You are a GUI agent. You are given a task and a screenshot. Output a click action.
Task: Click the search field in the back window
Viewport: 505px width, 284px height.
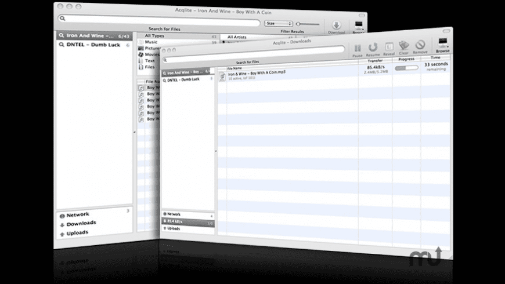point(159,21)
